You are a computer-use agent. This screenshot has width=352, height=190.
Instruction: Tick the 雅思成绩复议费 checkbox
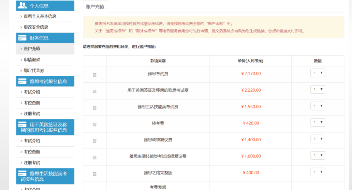(95, 141)
